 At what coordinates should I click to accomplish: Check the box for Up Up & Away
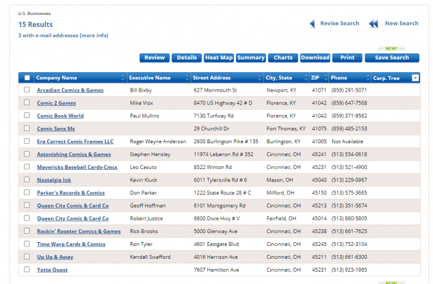pos(26,256)
